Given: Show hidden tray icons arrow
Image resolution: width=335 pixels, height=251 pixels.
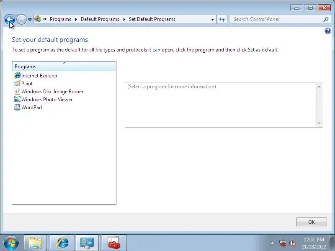Looking at the screenshot, I should [x=273, y=243].
